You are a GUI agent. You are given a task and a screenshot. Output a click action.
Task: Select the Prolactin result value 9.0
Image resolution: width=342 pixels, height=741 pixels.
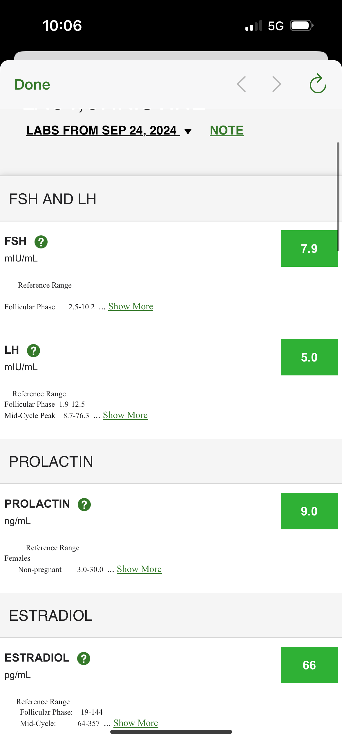tap(309, 511)
